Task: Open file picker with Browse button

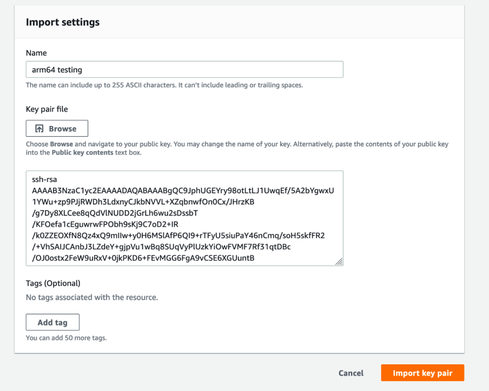Action: (57, 128)
